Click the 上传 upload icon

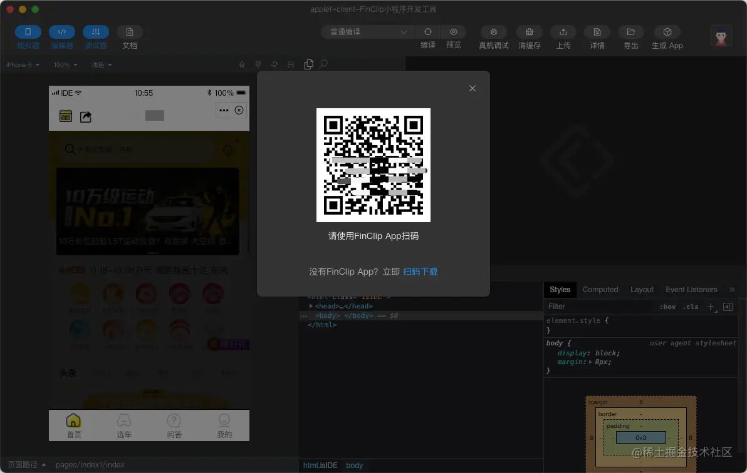click(x=563, y=32)
